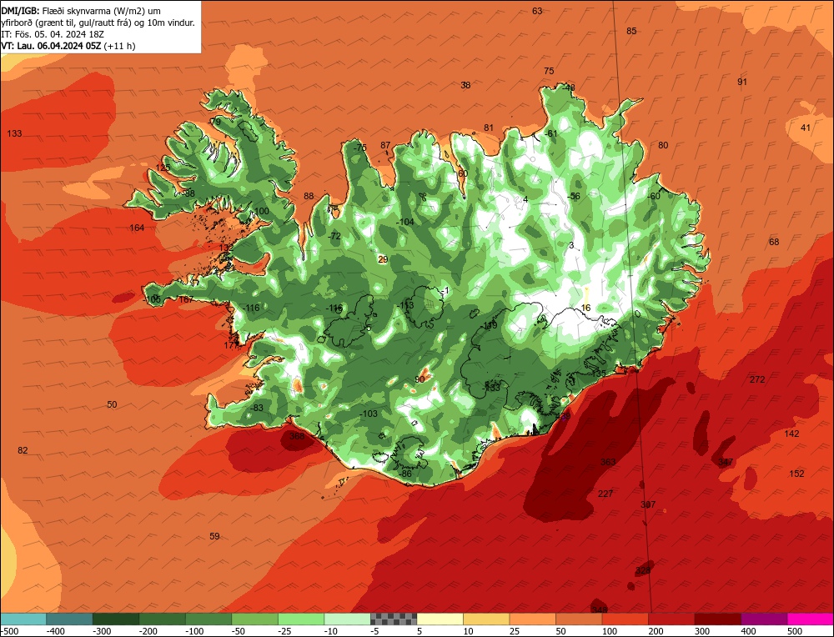Click the flux value '363' in dark red area
This screenshot has width=834, height=637.
point(608,462)
